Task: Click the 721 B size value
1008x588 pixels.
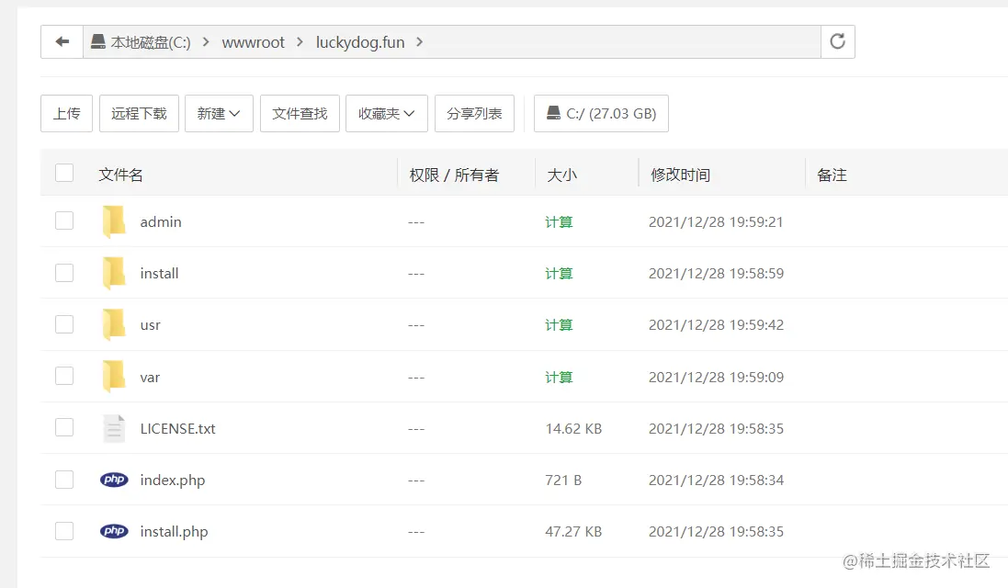Action: (x=563, y=480)
